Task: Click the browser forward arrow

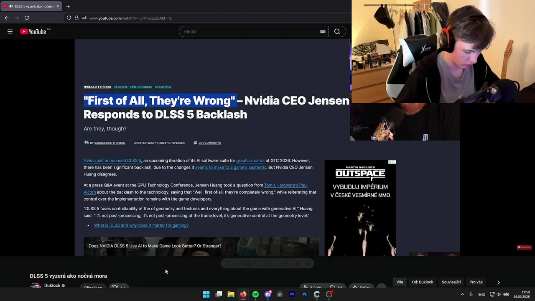Action: tap(17, 18)
